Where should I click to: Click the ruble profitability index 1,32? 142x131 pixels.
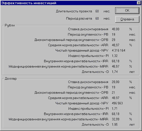[115, 56]
